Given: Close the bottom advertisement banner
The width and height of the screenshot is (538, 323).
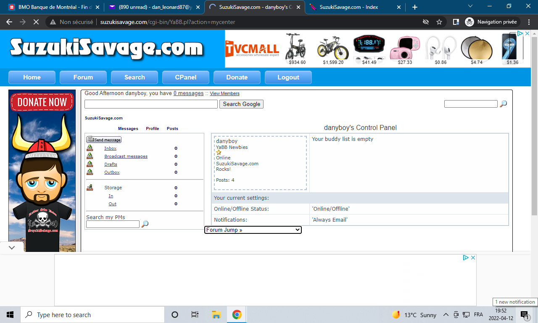Looking at the screenshot, I should [473, 258].
